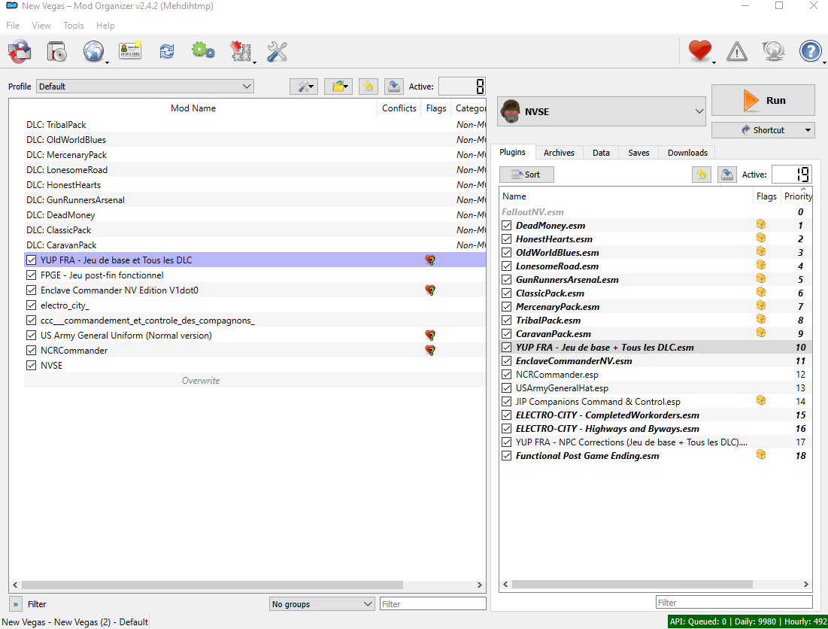The height and width of the screenshot is (629, 828).
Task: Switch to the Downloads tab
Action: (687, 153)
